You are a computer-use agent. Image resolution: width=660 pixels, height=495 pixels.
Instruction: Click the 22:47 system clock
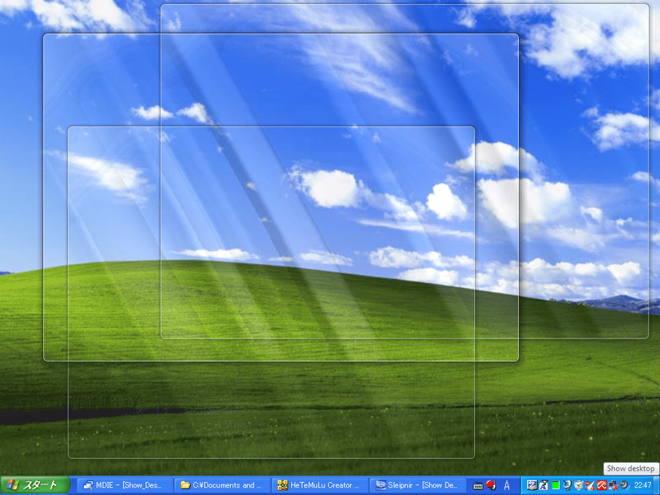pyautogui.click(x=642, y=485)
